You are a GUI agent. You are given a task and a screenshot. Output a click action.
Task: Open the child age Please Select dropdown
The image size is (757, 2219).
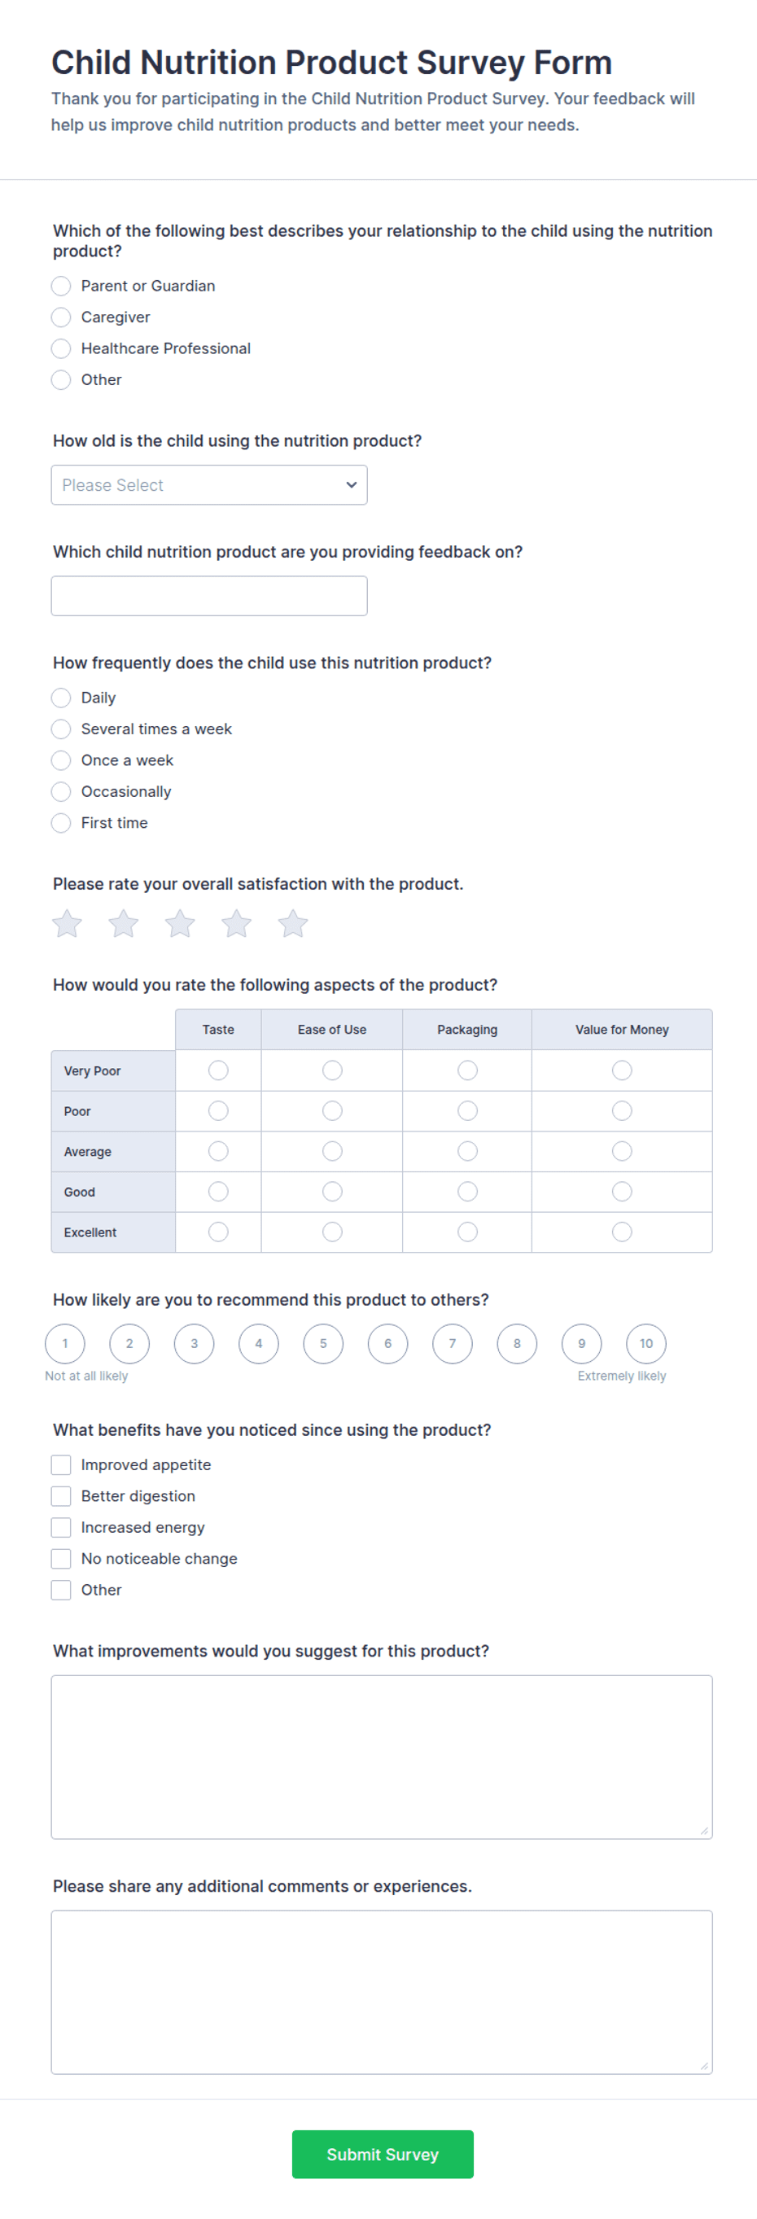click(x=209, y=485)
